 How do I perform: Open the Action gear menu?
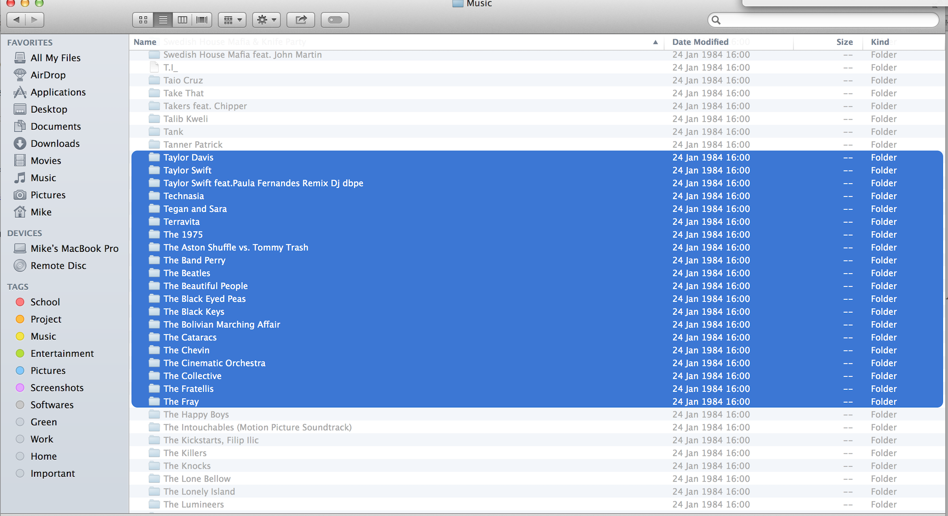(266, 20)
